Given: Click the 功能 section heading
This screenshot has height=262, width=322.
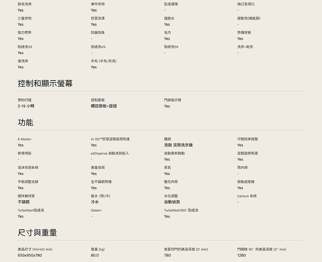Looking at the screenshot, I should pos(25,123).
